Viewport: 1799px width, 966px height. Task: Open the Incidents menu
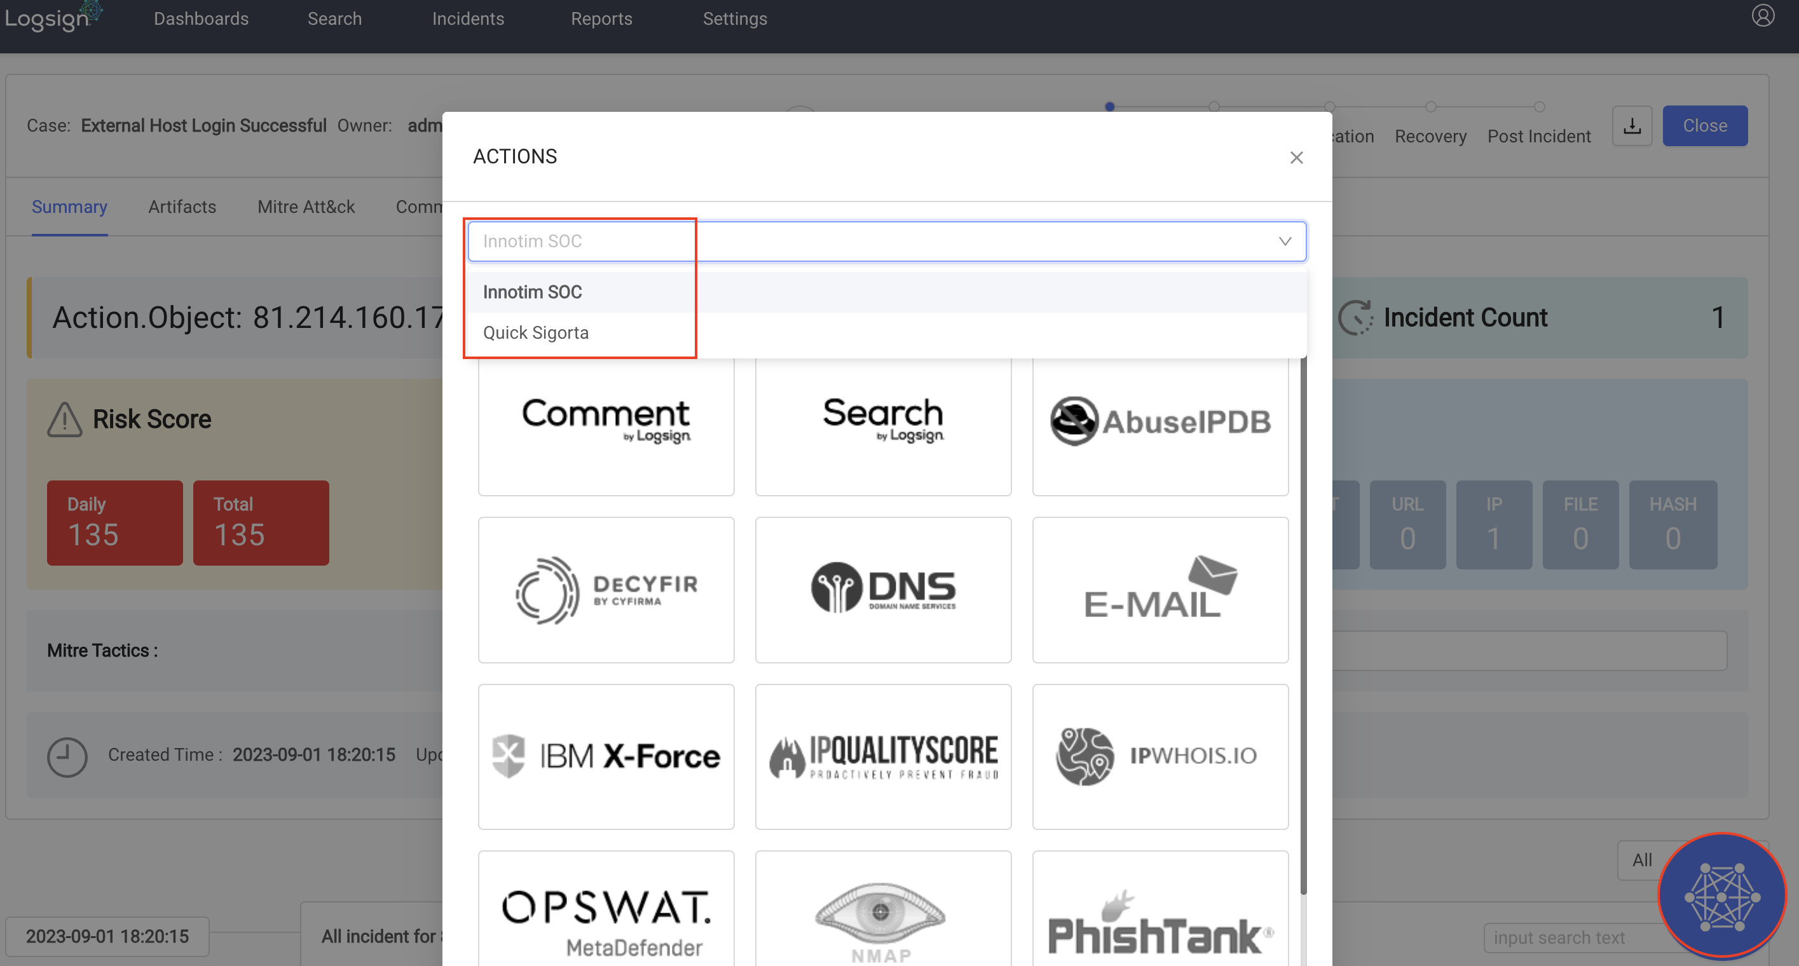point(467,19)
